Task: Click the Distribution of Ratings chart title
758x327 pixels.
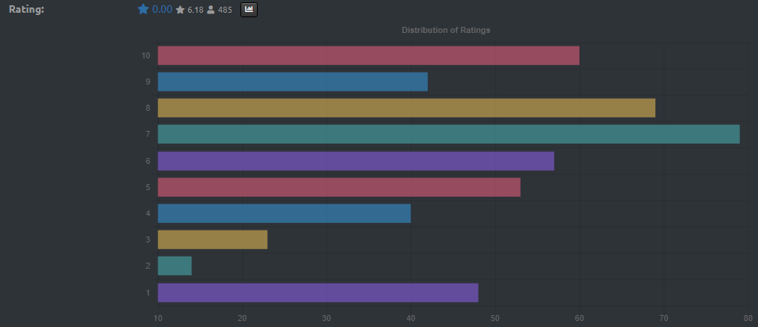Action: click(x=446, y=30)
